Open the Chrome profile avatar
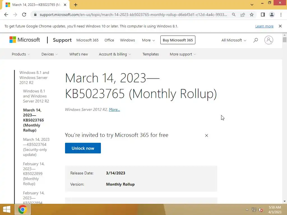 272,15
